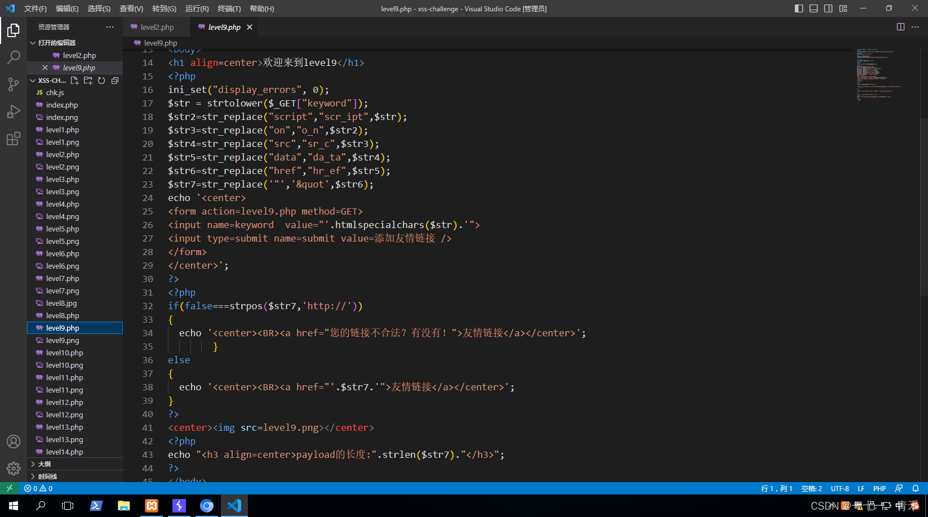Select level2.php in open editors list
This screenshot has width=928, height=517.
[x=75, y=55]
